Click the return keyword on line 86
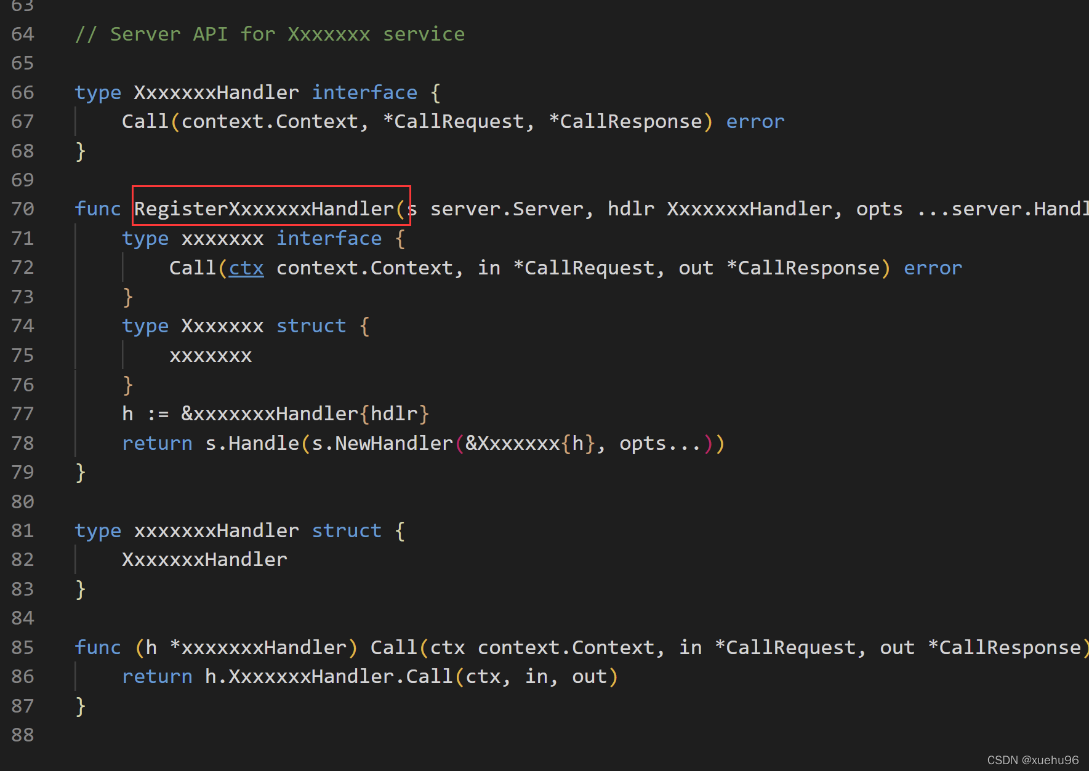The width and height of the screenshot is (1089, 771). (157, 676)
